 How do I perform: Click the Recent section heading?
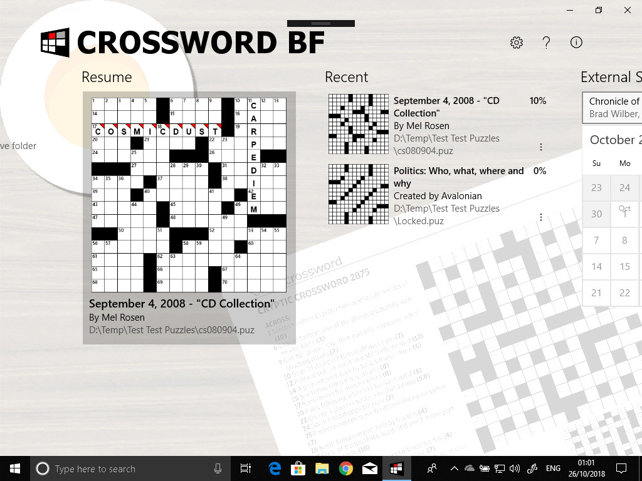pyautogui.click(x=346, y=77)
